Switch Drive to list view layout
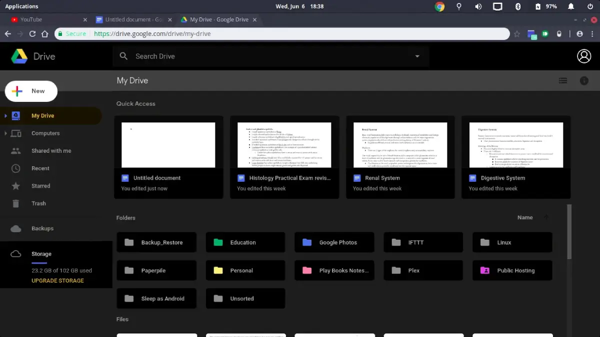The image size is (600, 337). [563, 80]
